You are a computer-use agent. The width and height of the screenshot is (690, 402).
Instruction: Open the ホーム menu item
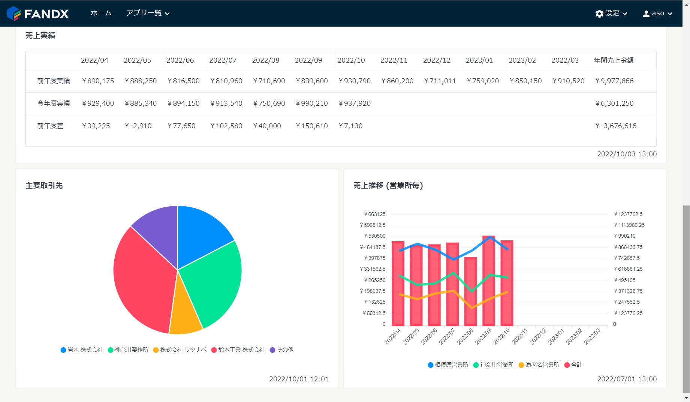point(101,13)
